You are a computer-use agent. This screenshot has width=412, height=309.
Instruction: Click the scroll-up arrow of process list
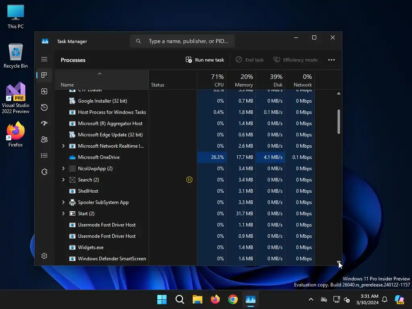[x=339, y=93]
